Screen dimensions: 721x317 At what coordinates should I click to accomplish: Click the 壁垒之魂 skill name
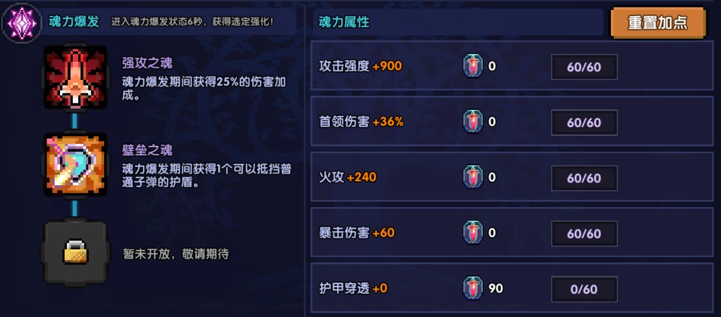[147, 151]
